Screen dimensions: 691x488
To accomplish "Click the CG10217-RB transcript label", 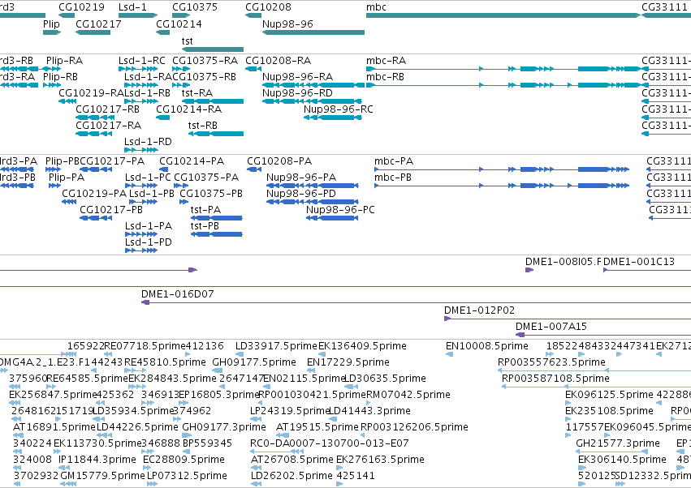I will 107,109.
